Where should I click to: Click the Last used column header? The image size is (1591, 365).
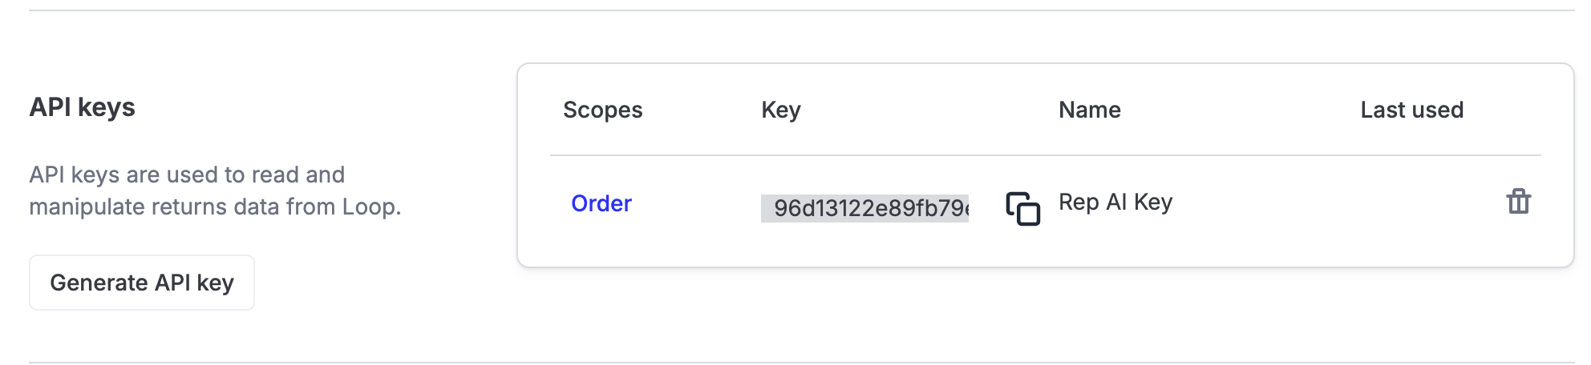pyautogui.click(x=1411, y=110)
